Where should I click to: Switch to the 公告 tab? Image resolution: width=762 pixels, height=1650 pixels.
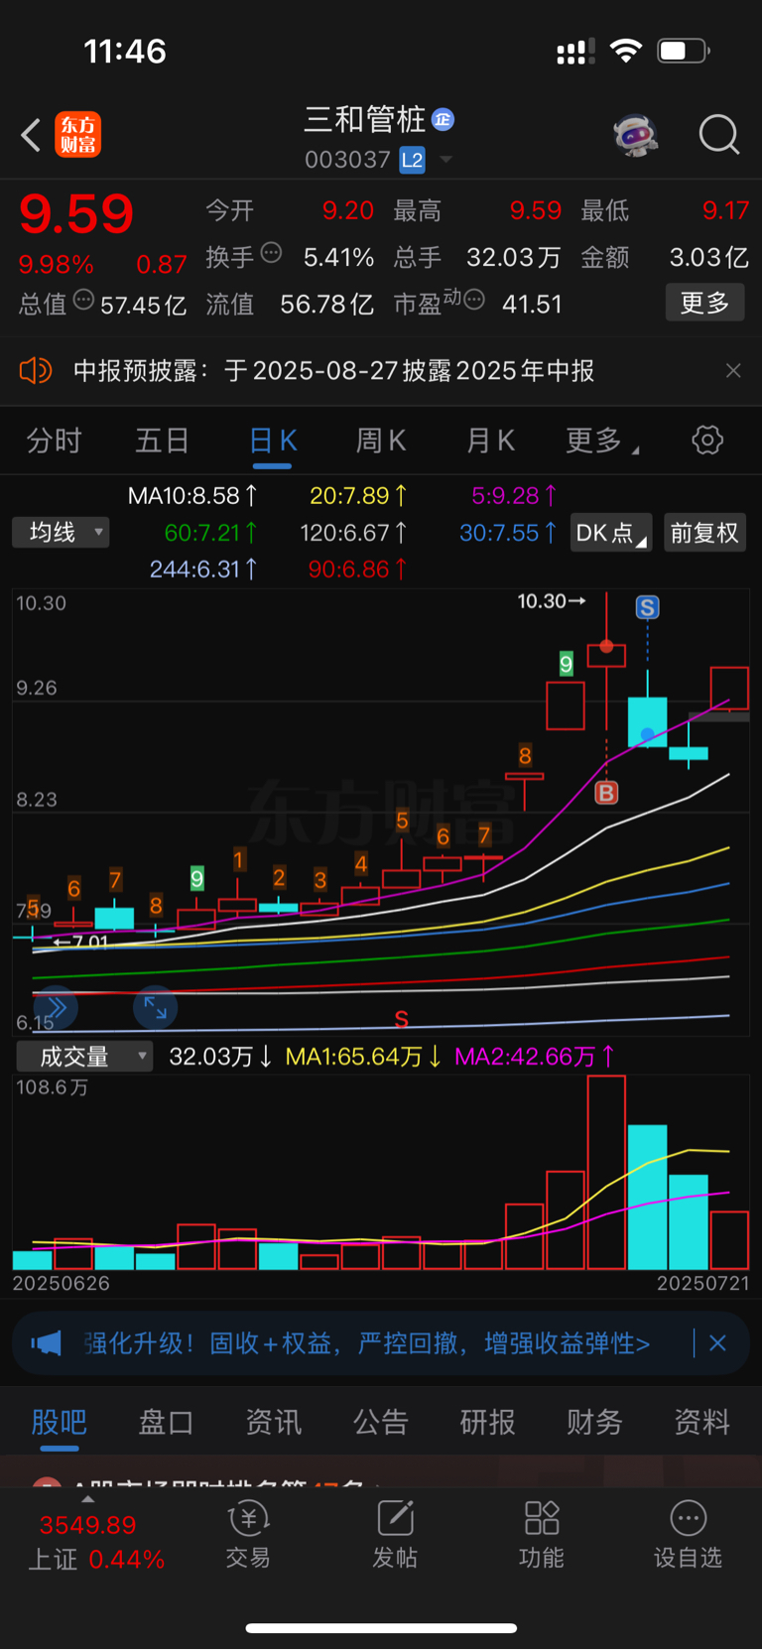[380, 1422]
